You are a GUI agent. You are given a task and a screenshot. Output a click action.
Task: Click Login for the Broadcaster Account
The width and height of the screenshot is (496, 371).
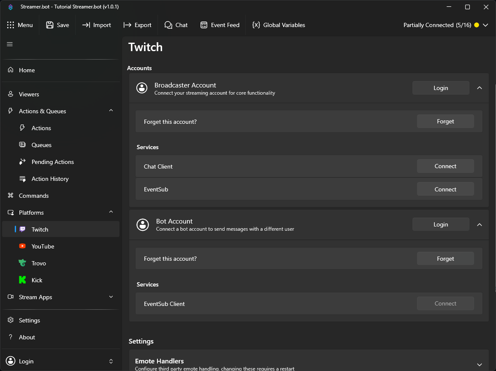(440, 88)
